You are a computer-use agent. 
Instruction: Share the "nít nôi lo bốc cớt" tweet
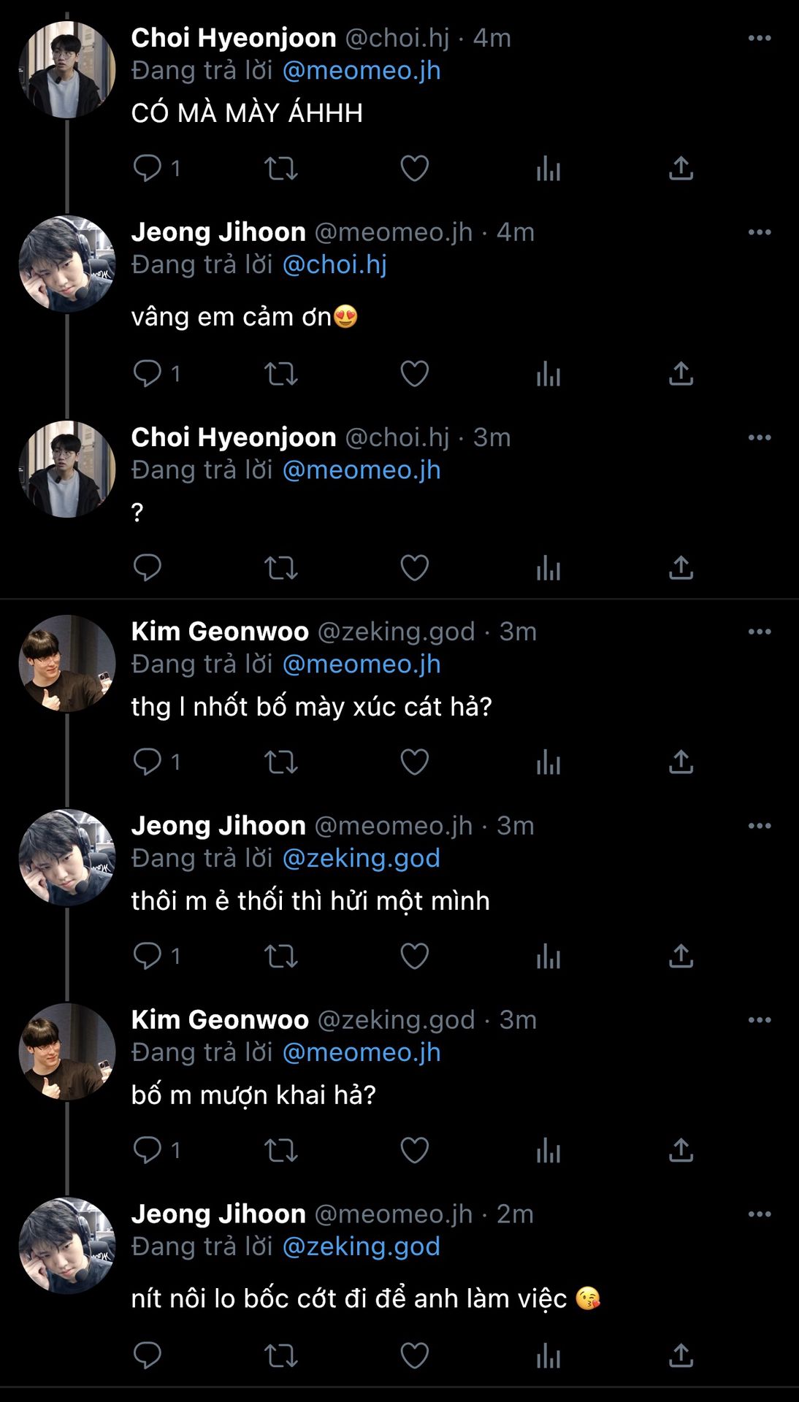681,1355
